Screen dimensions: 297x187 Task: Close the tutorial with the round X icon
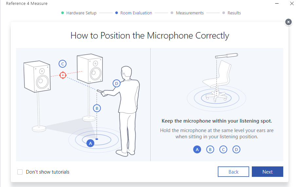tap(288, 22)
